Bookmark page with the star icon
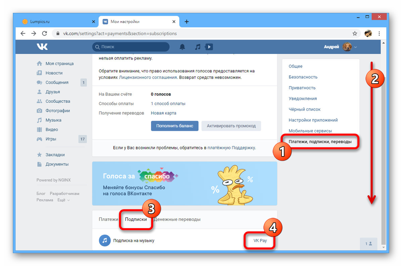This screenshot has height=266, width=402. pos(355,33)
